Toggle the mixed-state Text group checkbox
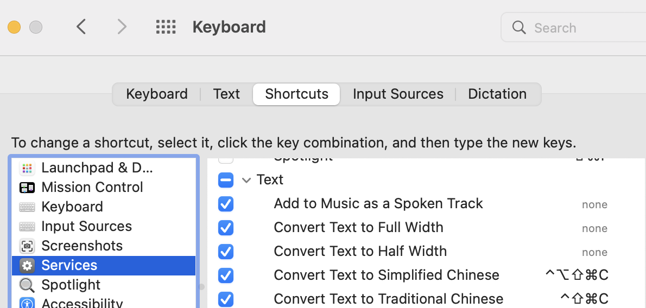646x308 pixels. [x=226, y=180]
